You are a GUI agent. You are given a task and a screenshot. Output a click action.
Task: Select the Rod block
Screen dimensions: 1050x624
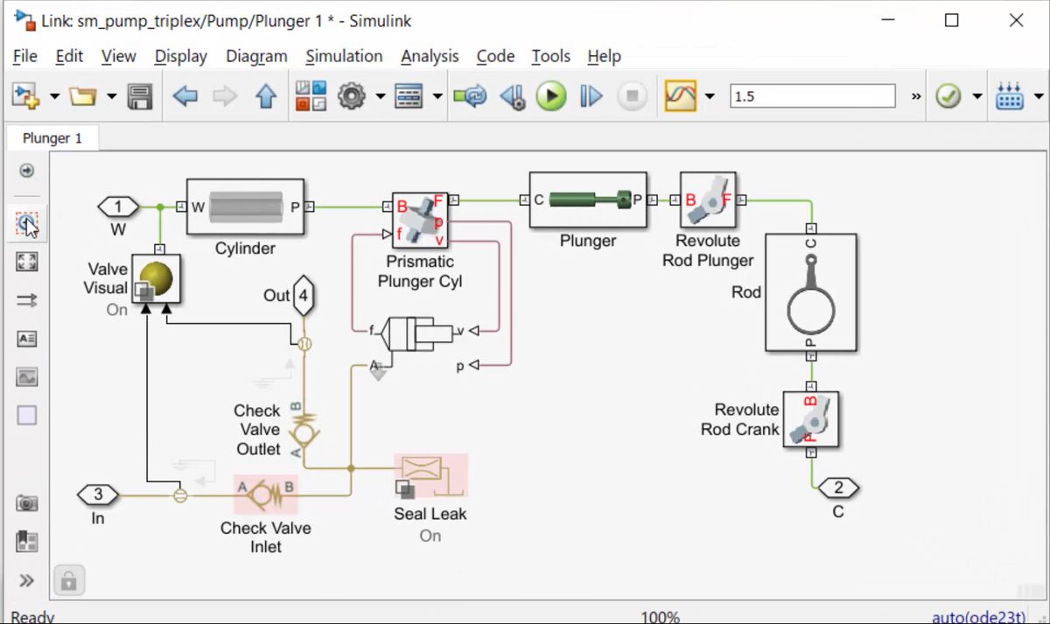coord(811,292)
